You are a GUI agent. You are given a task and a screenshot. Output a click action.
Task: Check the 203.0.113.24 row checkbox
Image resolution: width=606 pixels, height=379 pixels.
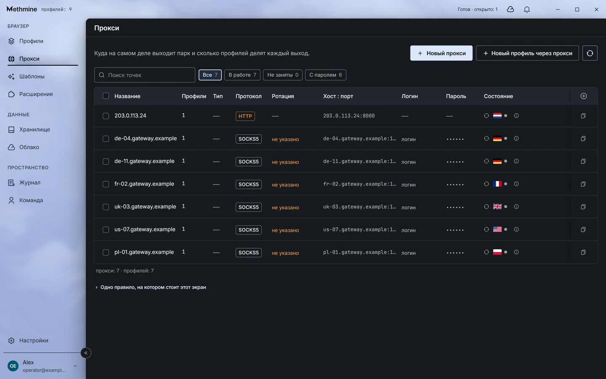(106, 116)
